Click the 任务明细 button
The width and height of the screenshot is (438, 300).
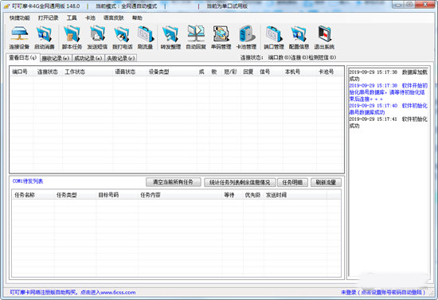pyautogui.click(x=292, y=182)
